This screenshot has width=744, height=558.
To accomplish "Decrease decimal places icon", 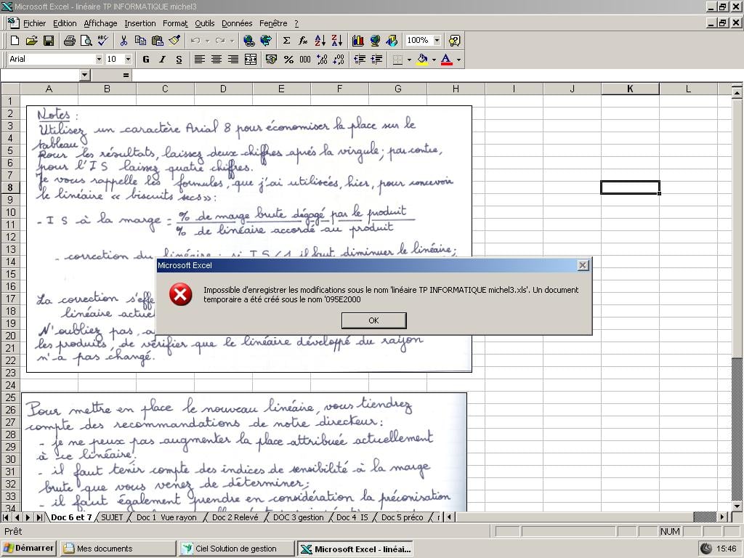I will [339, 60].
